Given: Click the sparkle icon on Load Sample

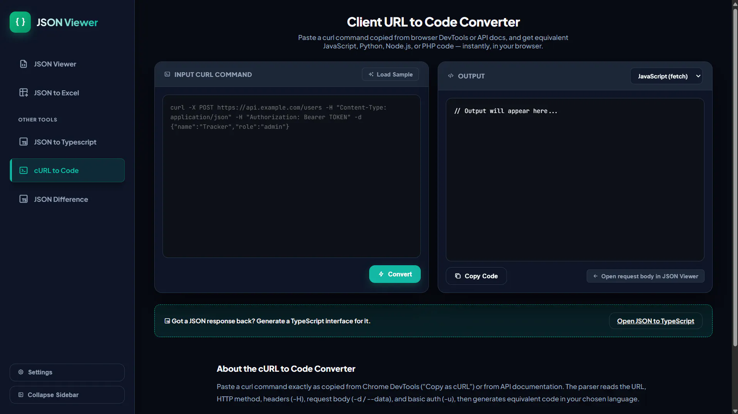Looking at the screenshot, I should pyautogui.click(x=371, y=74).
